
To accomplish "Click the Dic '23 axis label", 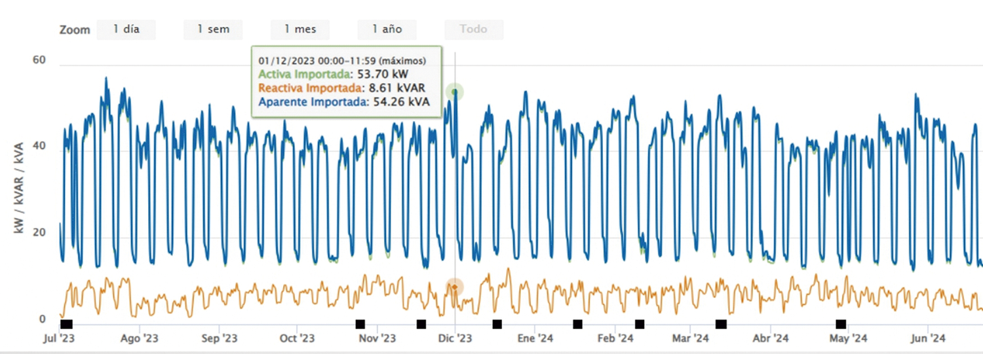I will 455,338.
